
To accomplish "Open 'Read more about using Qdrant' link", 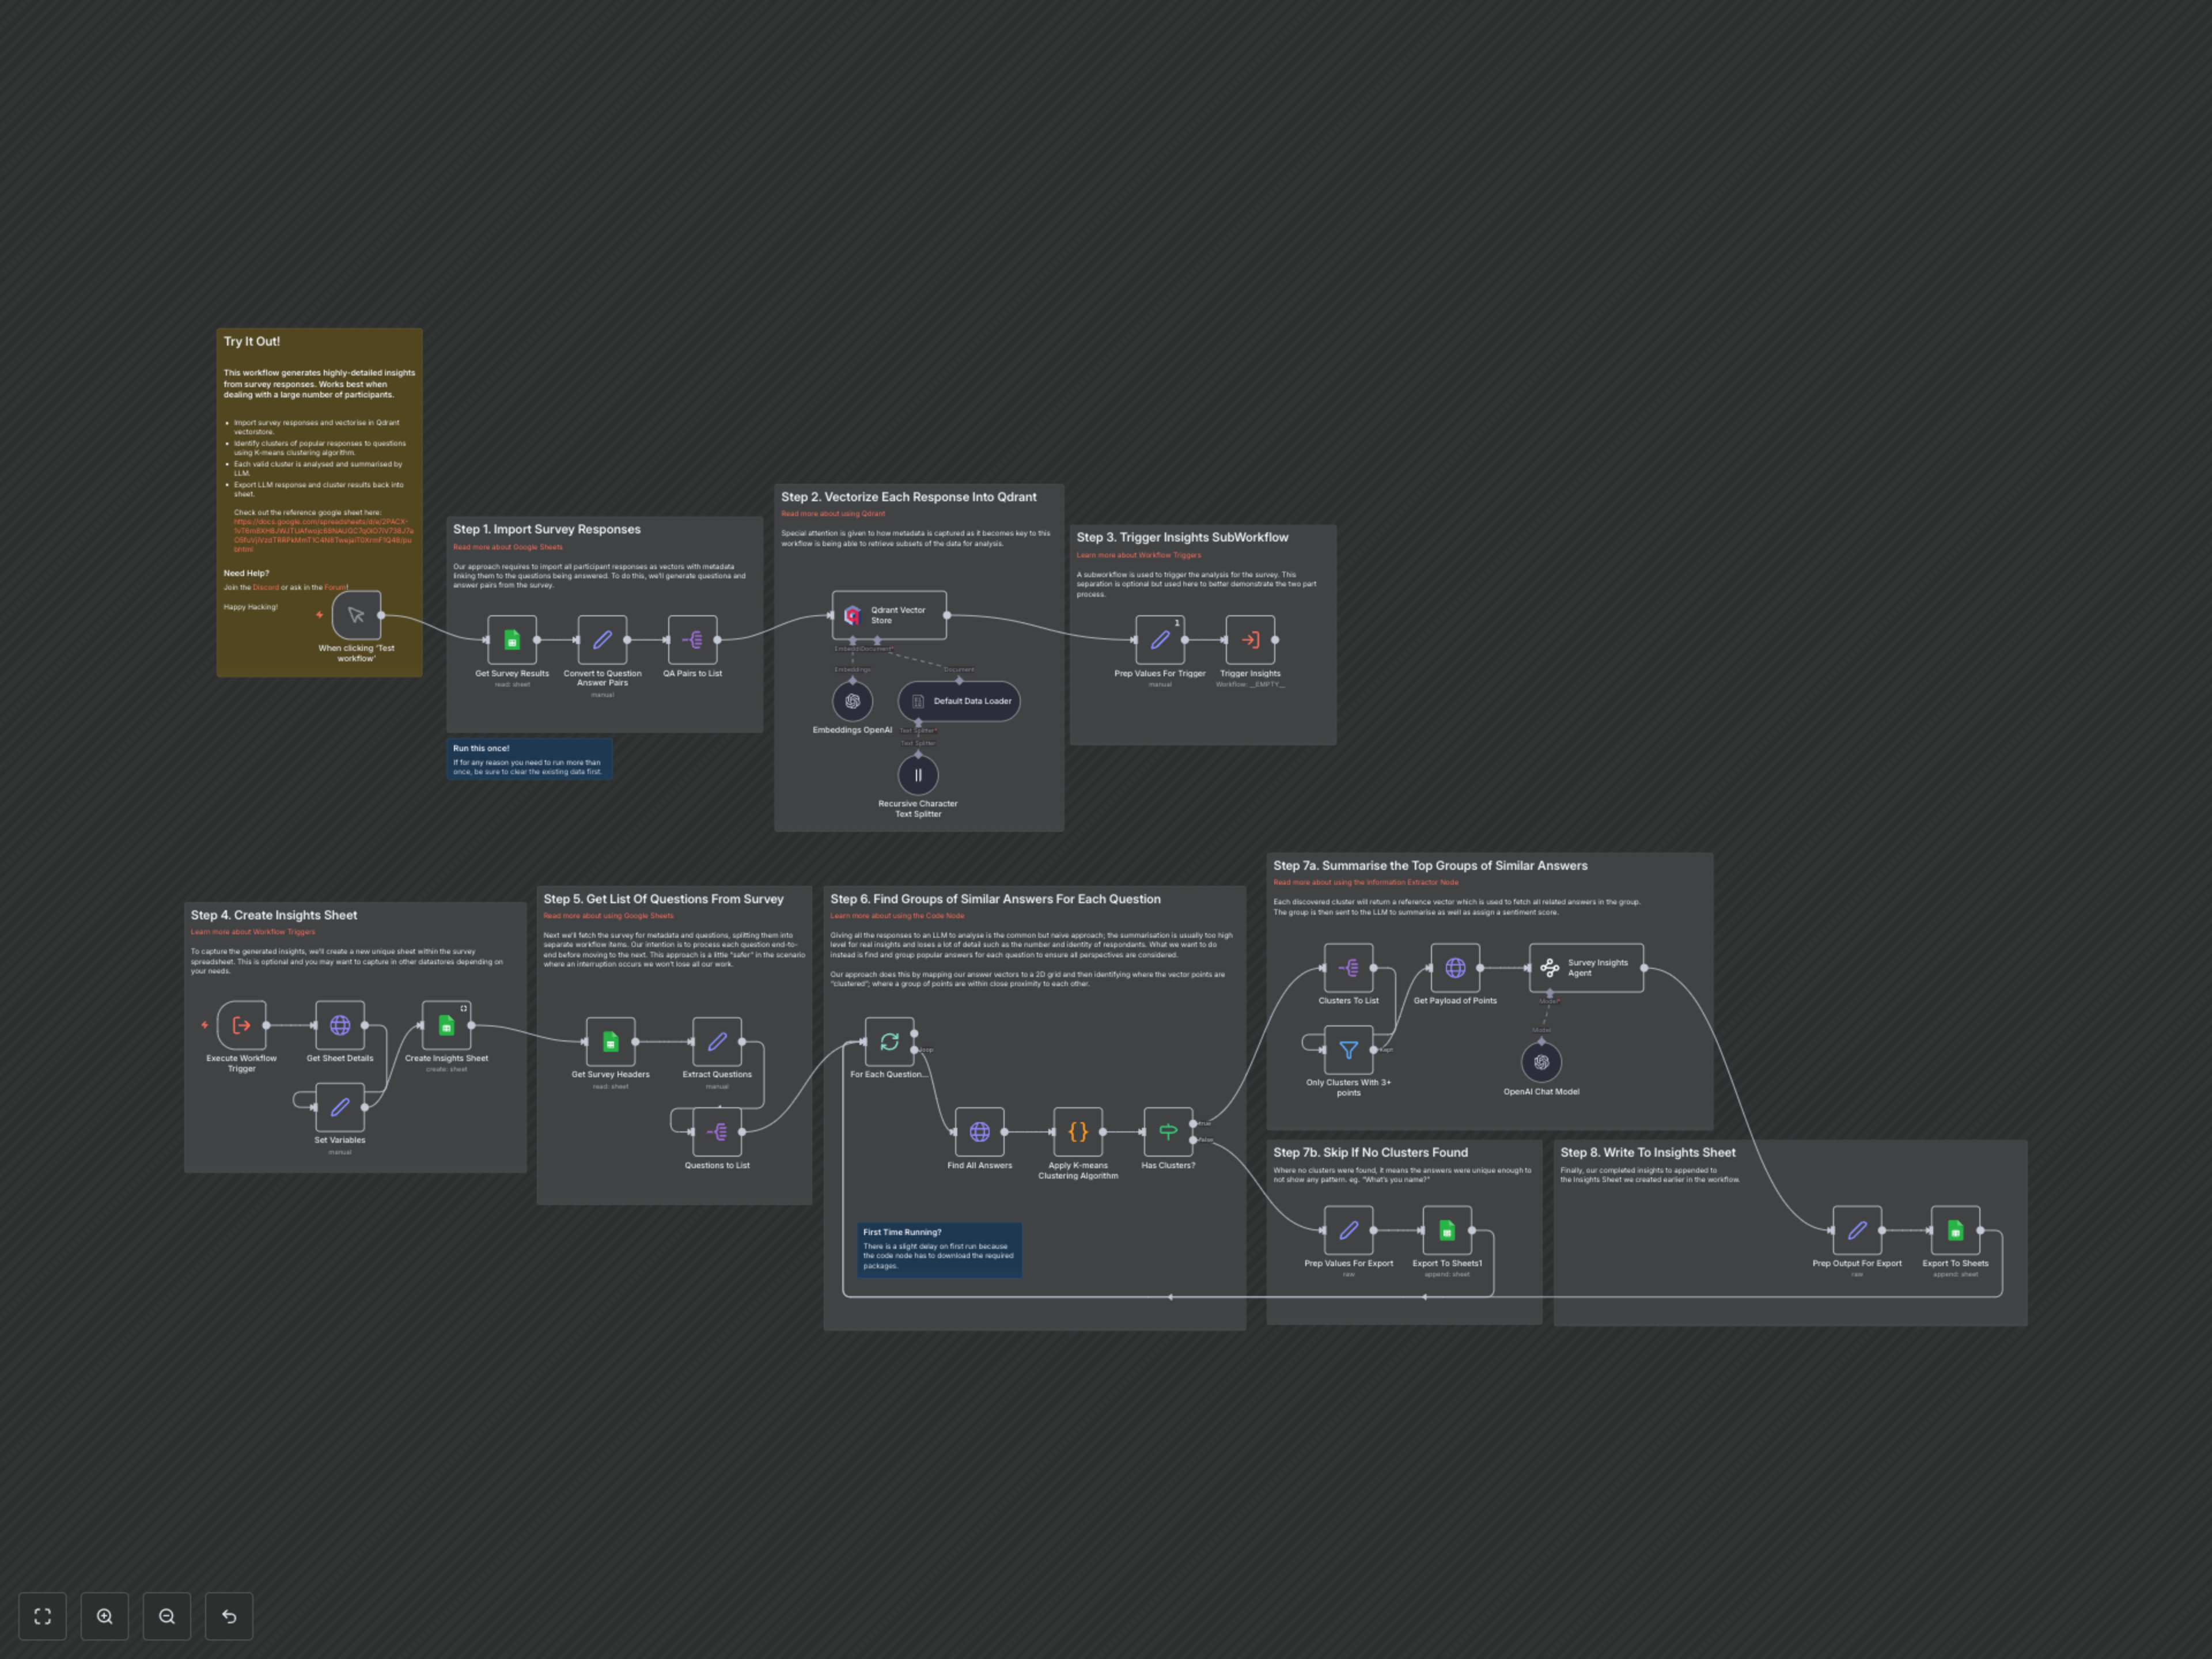I will 833,514.
